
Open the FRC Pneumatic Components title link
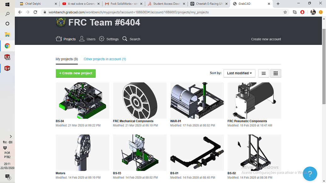point(247,121)
